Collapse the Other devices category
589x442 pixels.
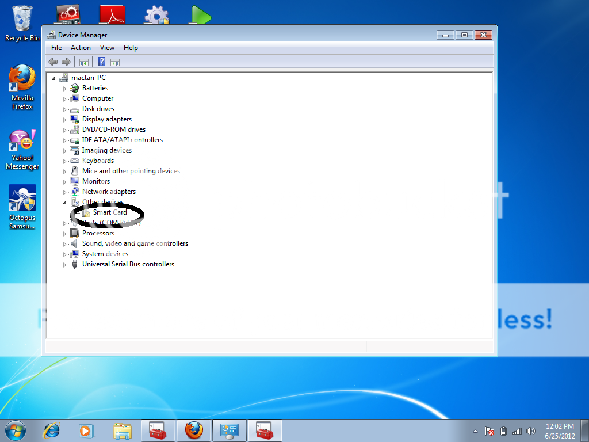(65, 202)
